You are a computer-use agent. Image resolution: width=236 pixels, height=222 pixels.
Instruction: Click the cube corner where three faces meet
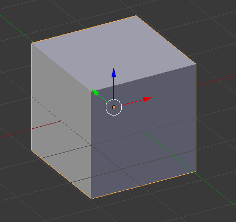(x=91, y=91)
